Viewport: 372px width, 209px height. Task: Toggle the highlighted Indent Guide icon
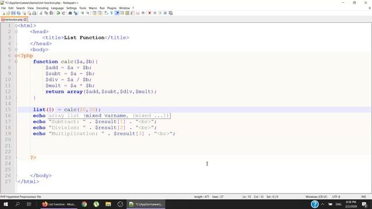[x=117, y=13]
